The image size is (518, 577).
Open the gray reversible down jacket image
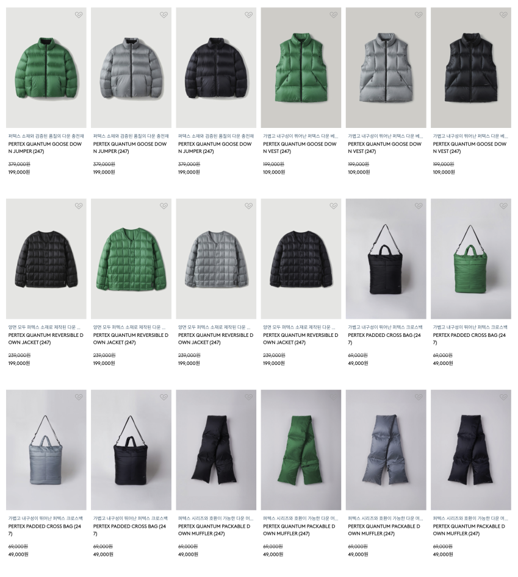click(x=216, y=259)
